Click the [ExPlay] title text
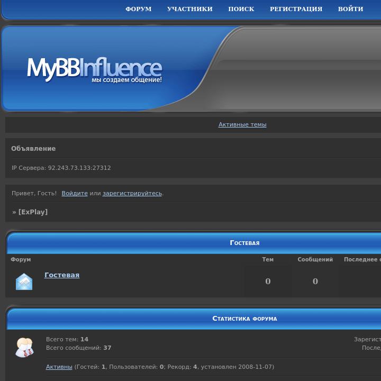This screenshot has height=381, width=381. coord(33,212)
